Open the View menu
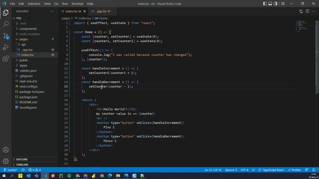Screen dimensions: 319x179 (47, 3)
